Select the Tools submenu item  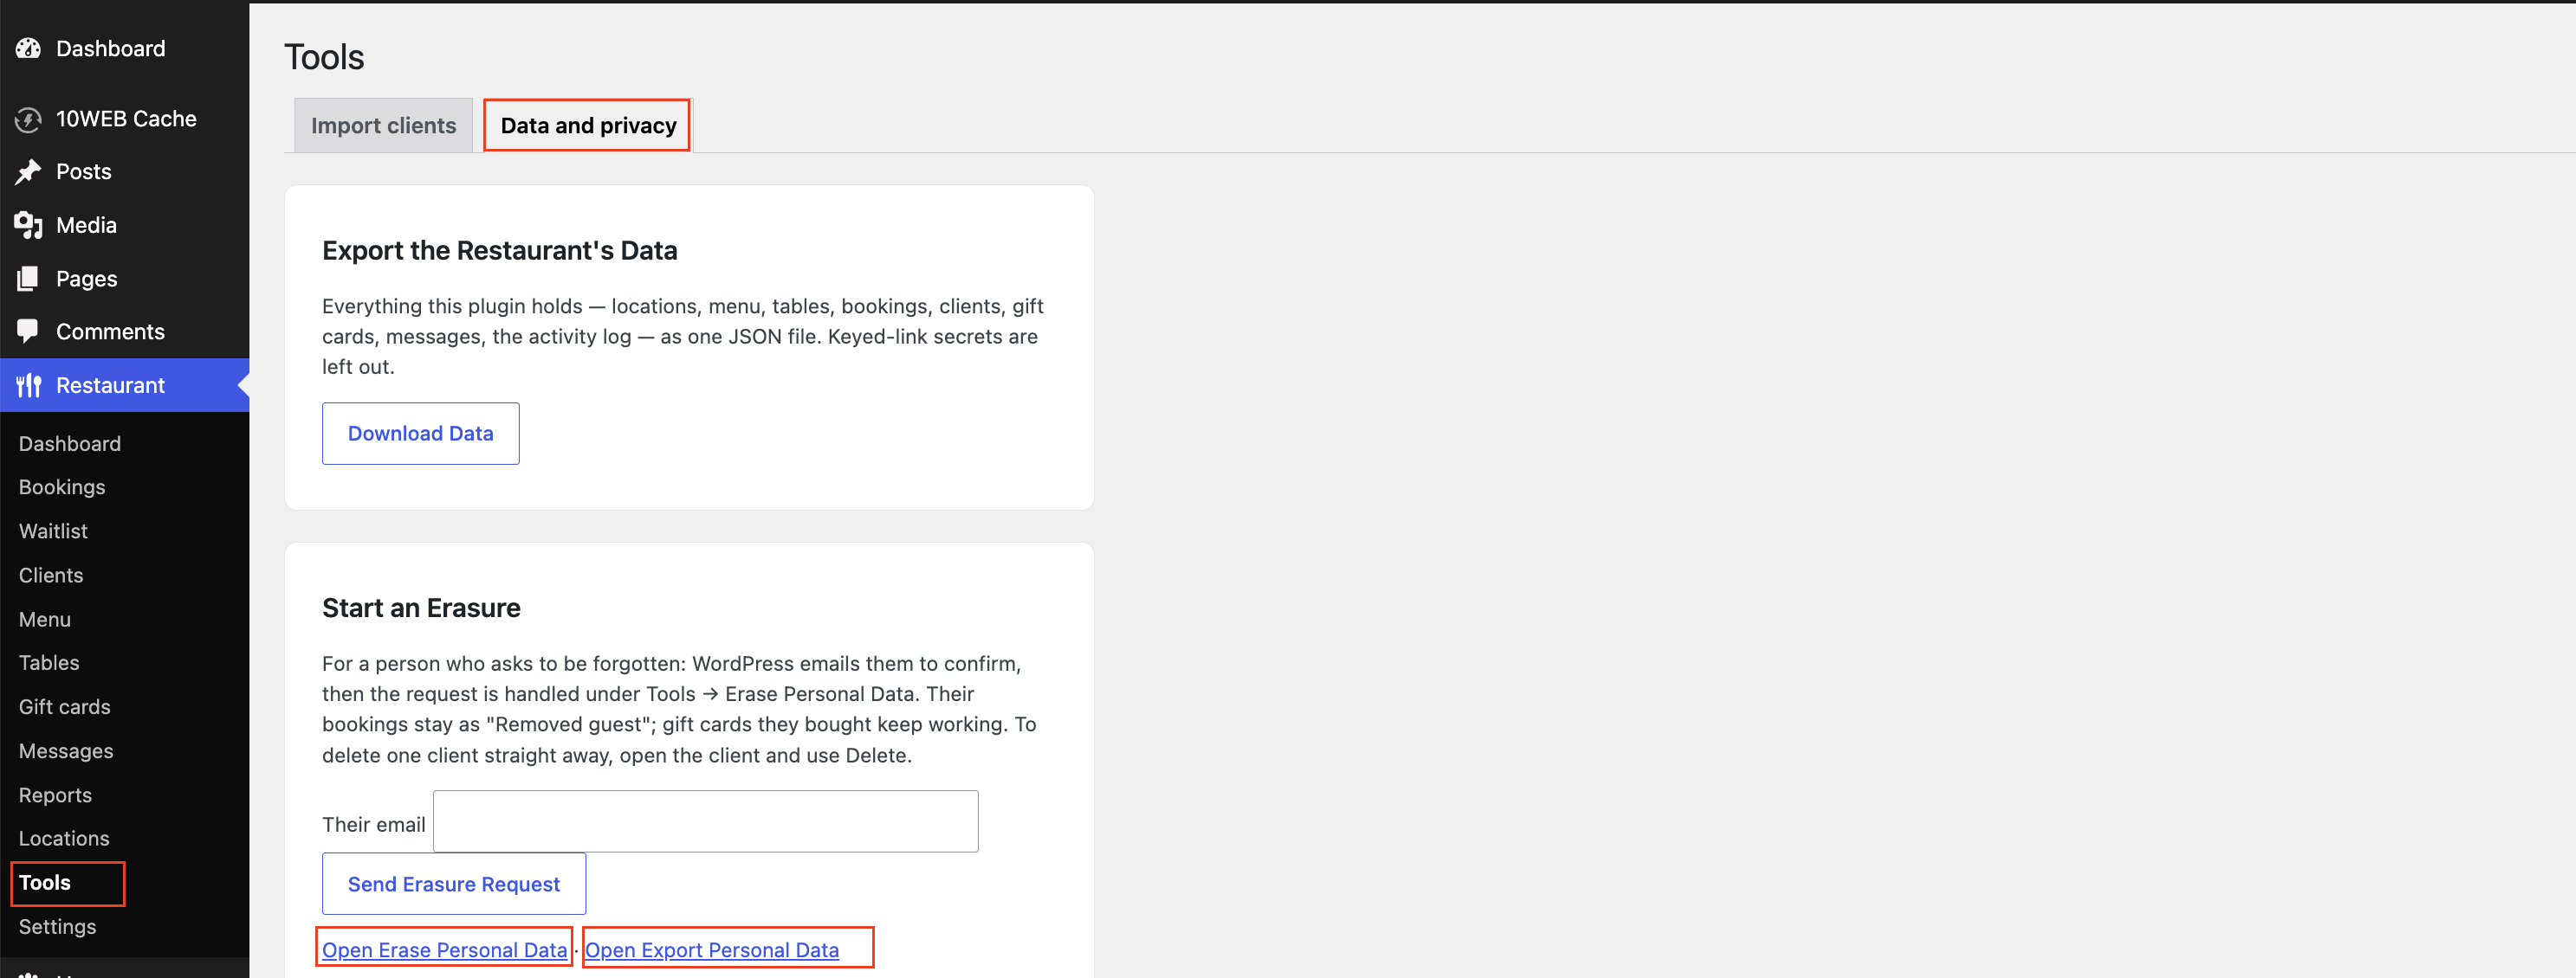45,883
